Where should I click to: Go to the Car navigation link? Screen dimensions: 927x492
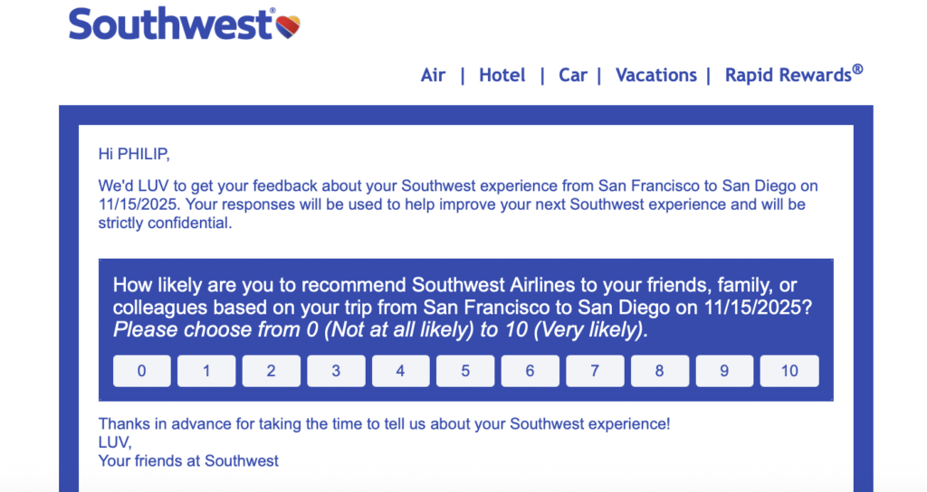573,75
